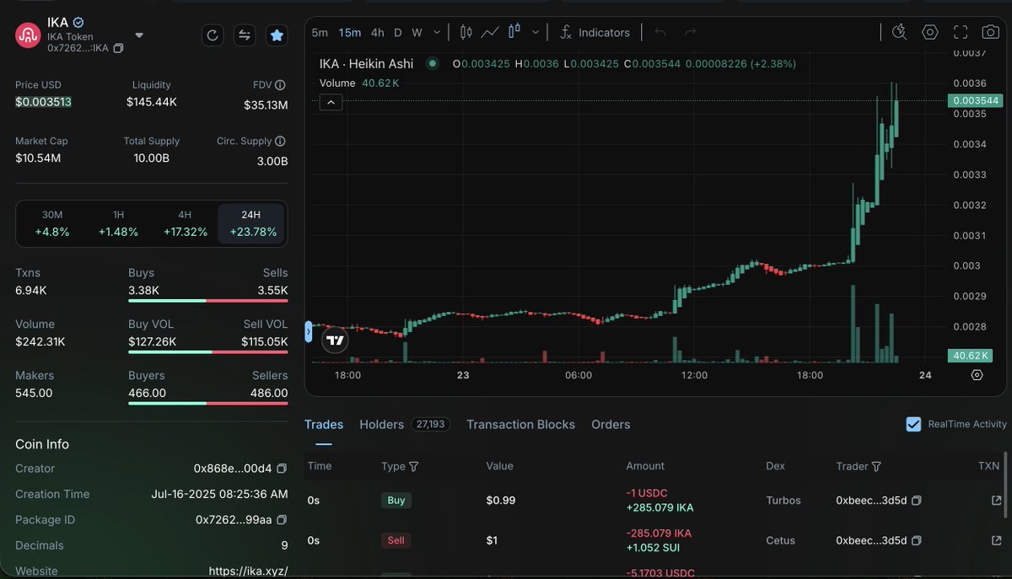Click the Buy VOL/Sell VOL ratio bar
Image resolution: width=1012 pixels, height=579 pixels.
(208, 351)
